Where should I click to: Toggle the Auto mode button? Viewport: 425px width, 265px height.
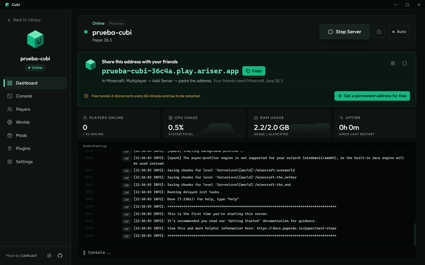(x=399, y=32)
